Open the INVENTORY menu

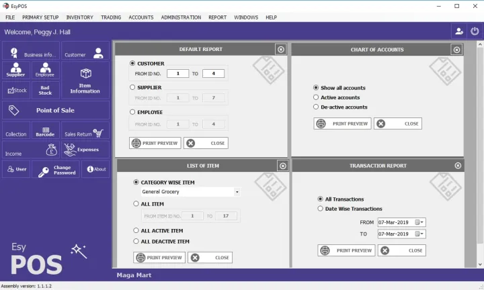click(x=79, y=17)
